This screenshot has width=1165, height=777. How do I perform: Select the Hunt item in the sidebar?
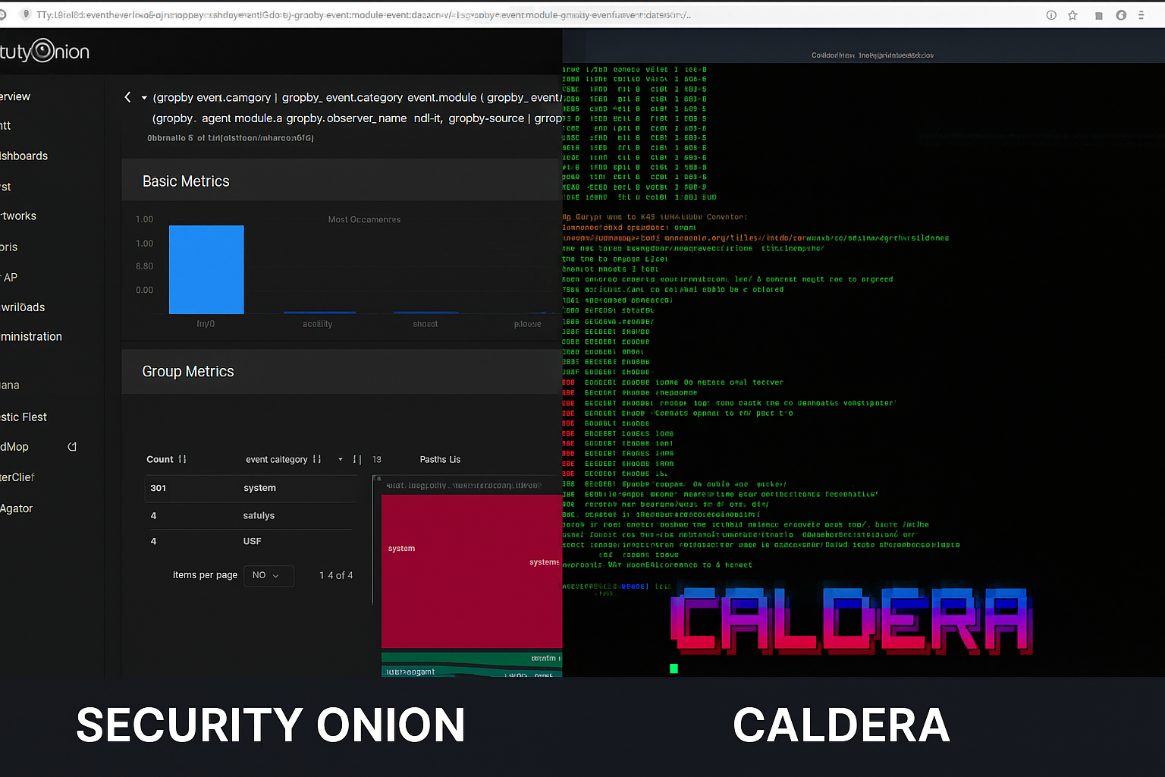8,125
